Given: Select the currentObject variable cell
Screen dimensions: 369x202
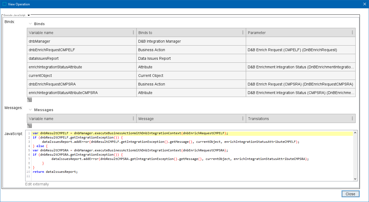Looking at the screenshot, I should (x=82, y=76).
